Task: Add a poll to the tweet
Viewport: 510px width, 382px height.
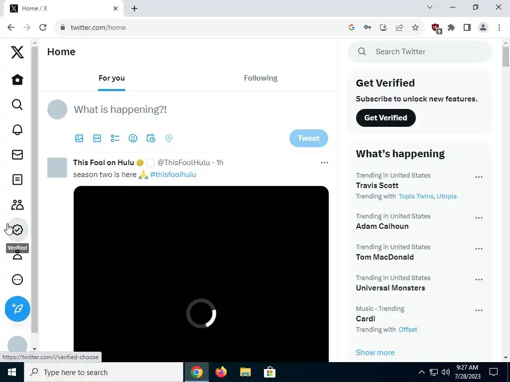Action: (x=115, y=138)
